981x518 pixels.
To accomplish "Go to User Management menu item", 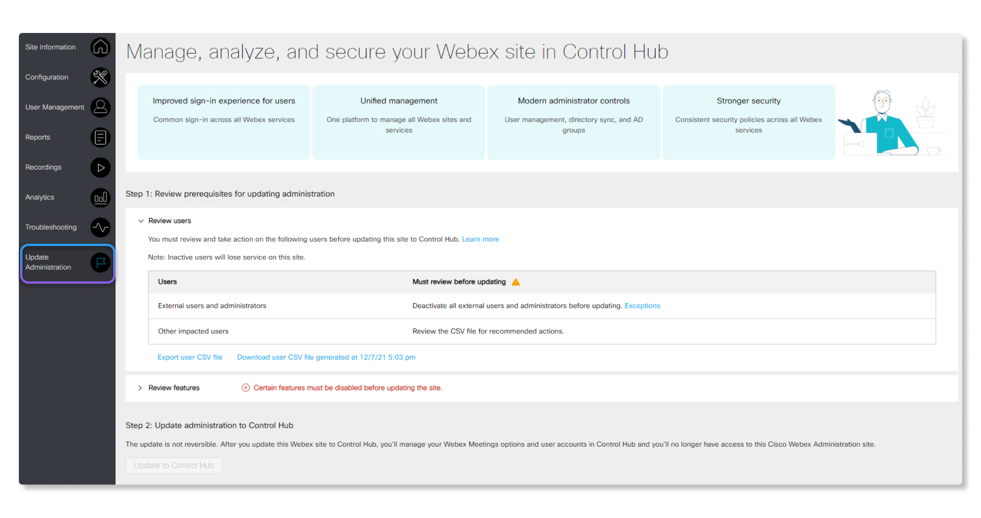I will point(55,107).
